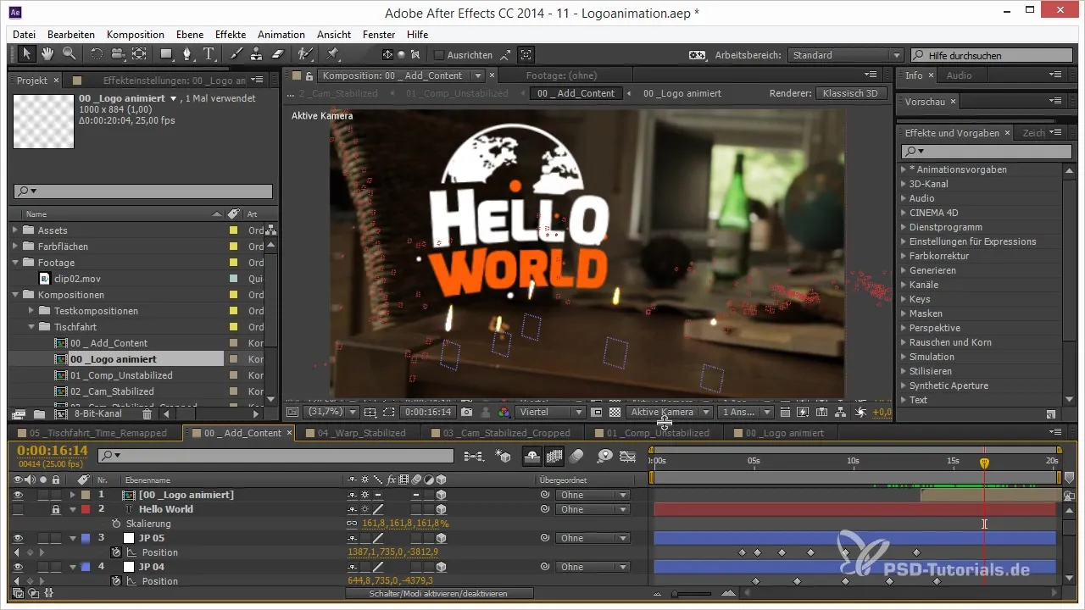Expand the Assets folder
The width and height of the screenshot is (1085, 610).
15,230
